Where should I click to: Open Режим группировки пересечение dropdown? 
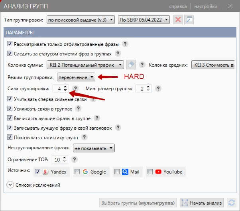76,77
